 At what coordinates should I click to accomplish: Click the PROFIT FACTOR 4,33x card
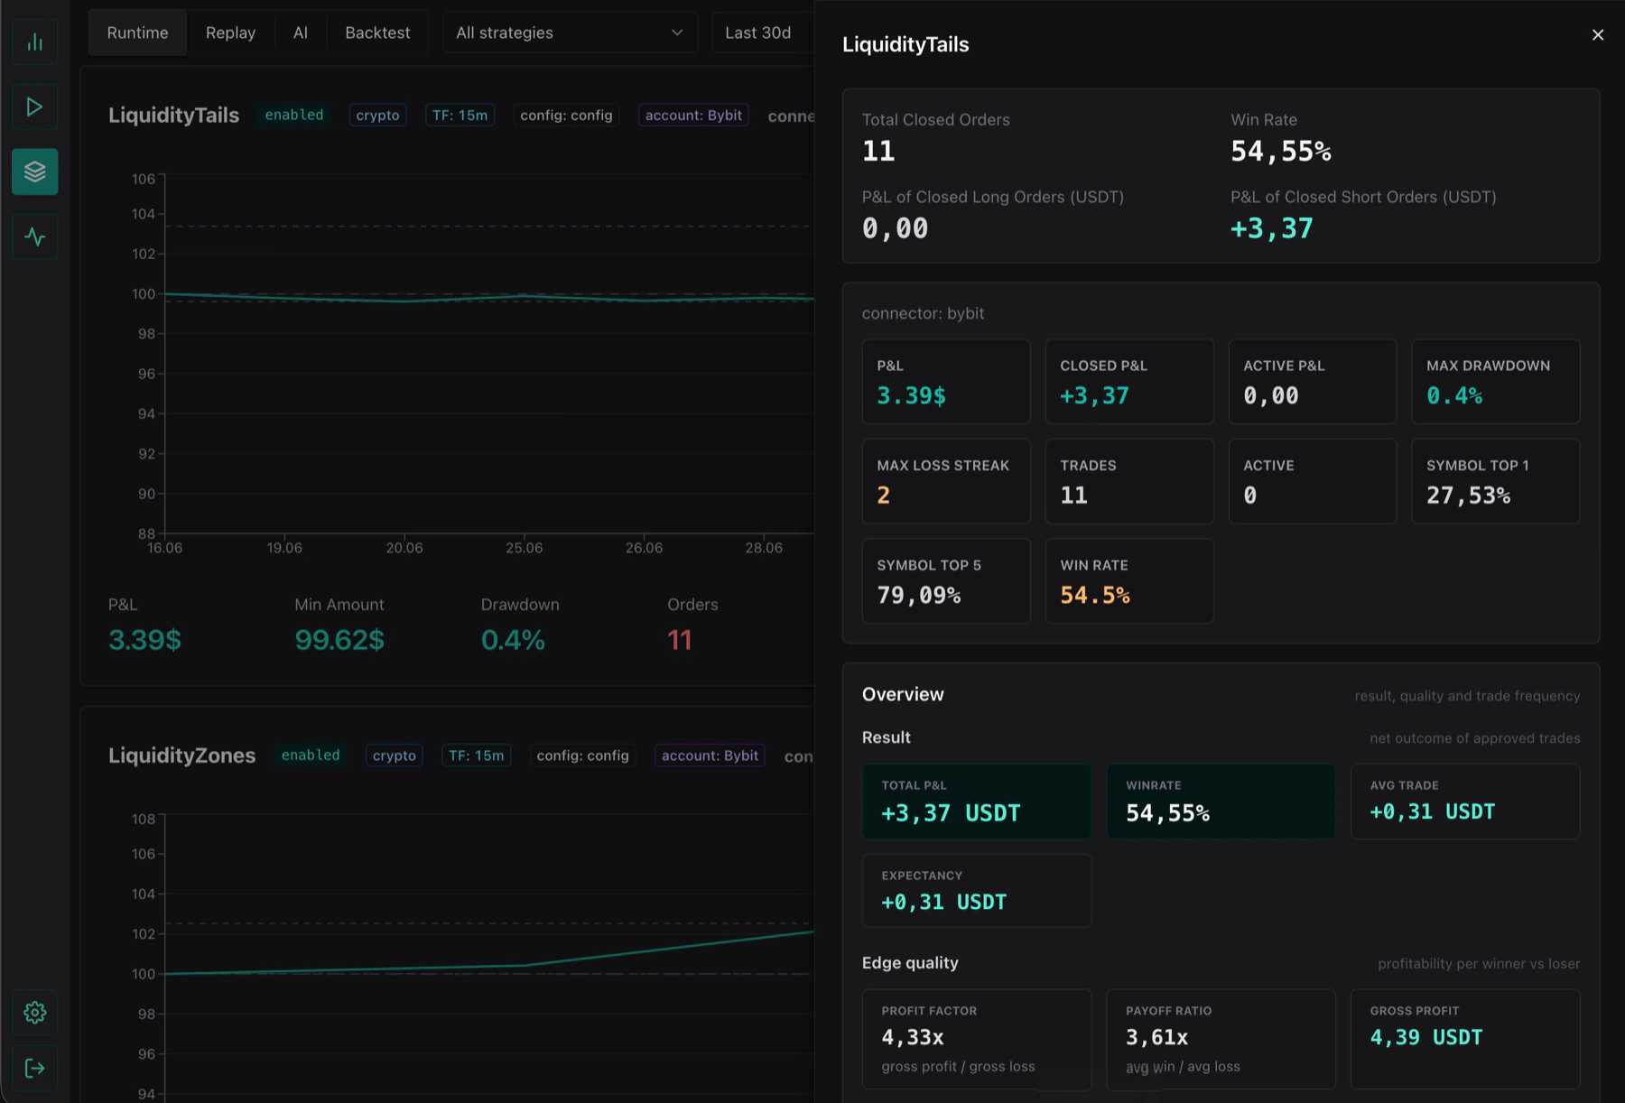977,1039
